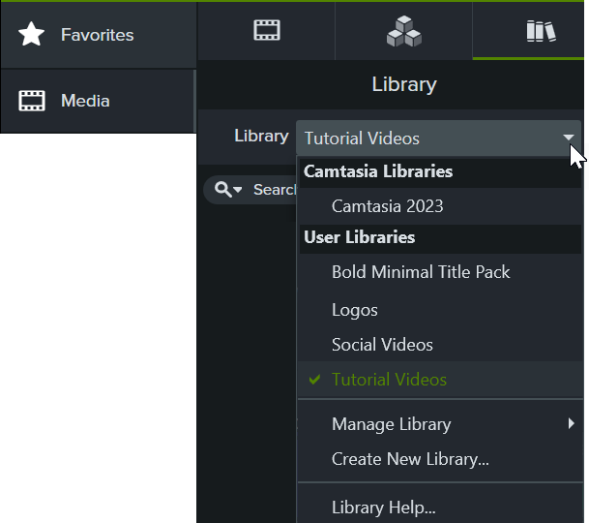The width and height of the screenshot is (589, 523).
Task: Open the Favorites sidebar label
Action: 97,35
